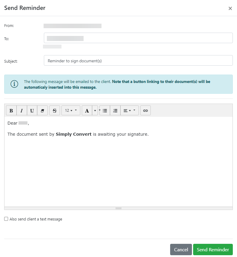Apply the font color A button
Screen dimensions: 237x257
pos(87,111)
